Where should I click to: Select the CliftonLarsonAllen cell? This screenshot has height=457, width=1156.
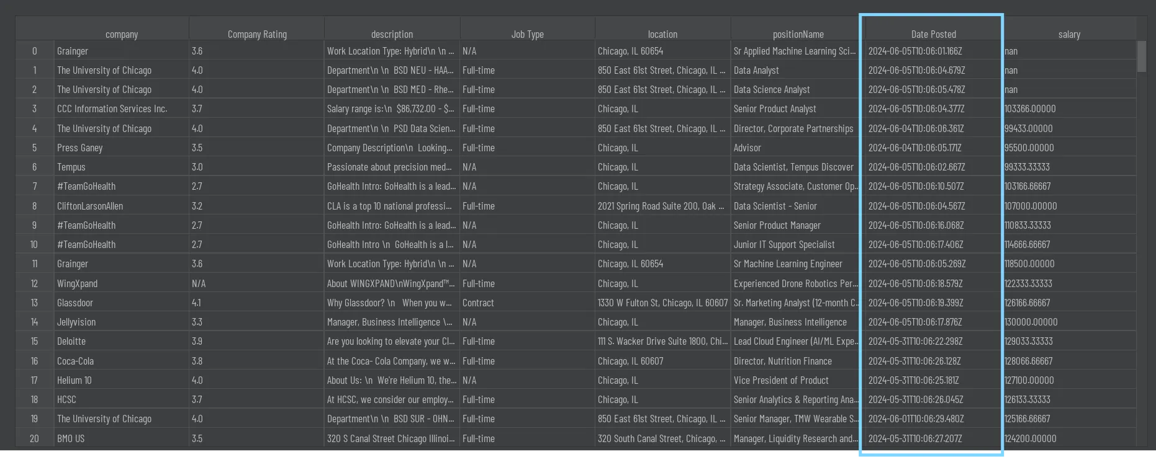[122, 206]
